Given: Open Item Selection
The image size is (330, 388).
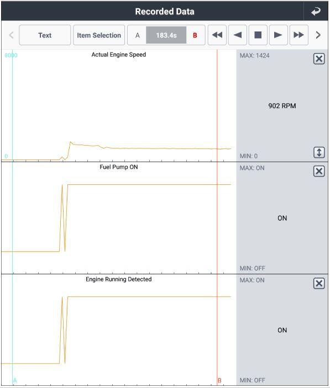Looking at the screenshot, I should pos(99,35).
